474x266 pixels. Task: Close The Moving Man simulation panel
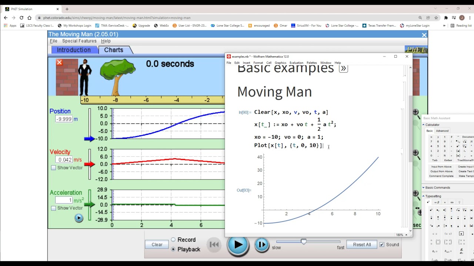[424, 35]
